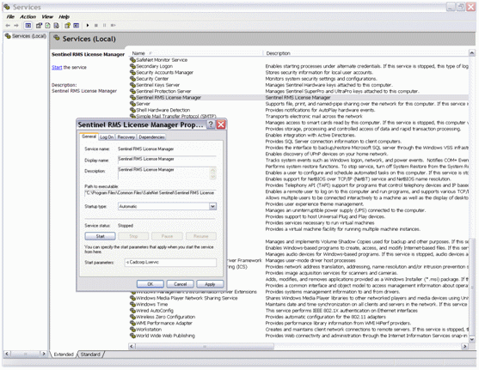Toggle the Show/Hide Console Tree toolbar icon
This screenshot has height=370, width=479.
[x=28, y=25]
